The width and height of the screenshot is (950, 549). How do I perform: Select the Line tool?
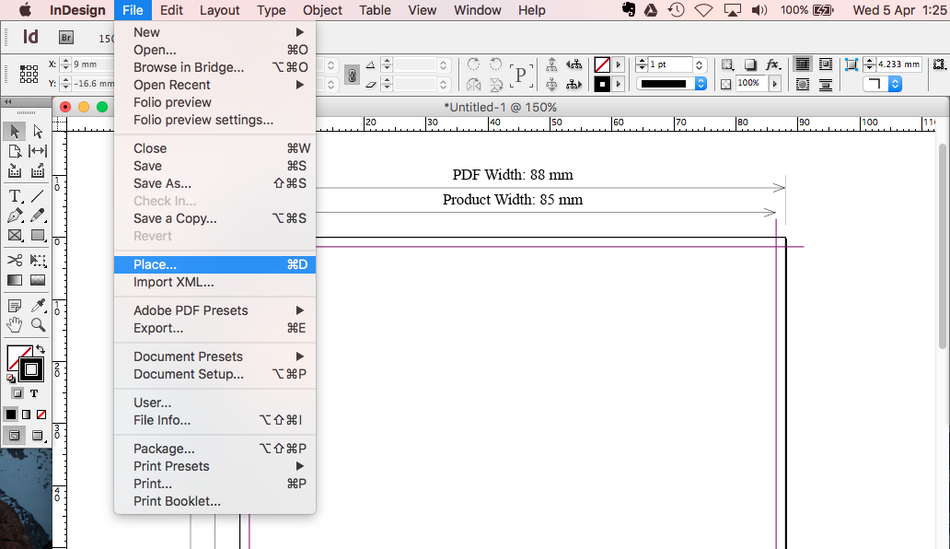[38, 195]
